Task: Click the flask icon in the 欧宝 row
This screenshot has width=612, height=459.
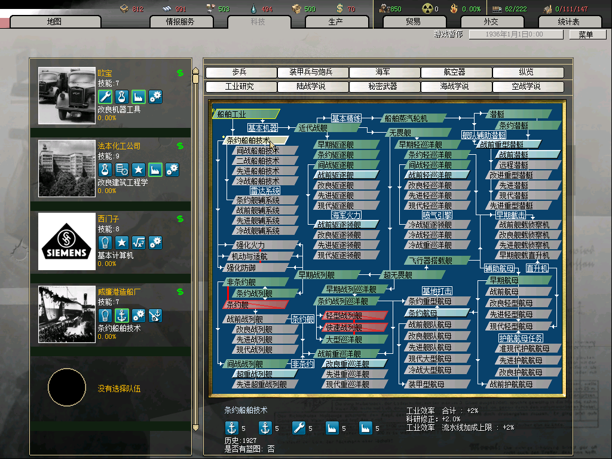Action: [122, 97]
